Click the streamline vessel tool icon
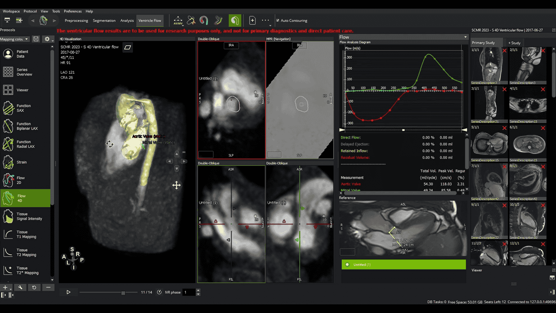The height and width of the screenshot is (313, 556). click(218, 21)
